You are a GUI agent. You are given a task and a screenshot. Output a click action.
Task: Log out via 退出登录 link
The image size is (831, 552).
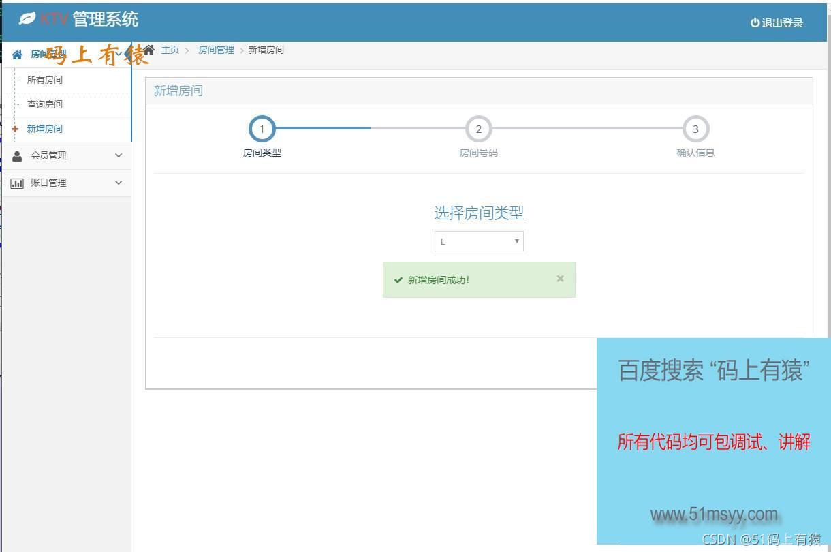pyautogui.click(x=777, y=22)
